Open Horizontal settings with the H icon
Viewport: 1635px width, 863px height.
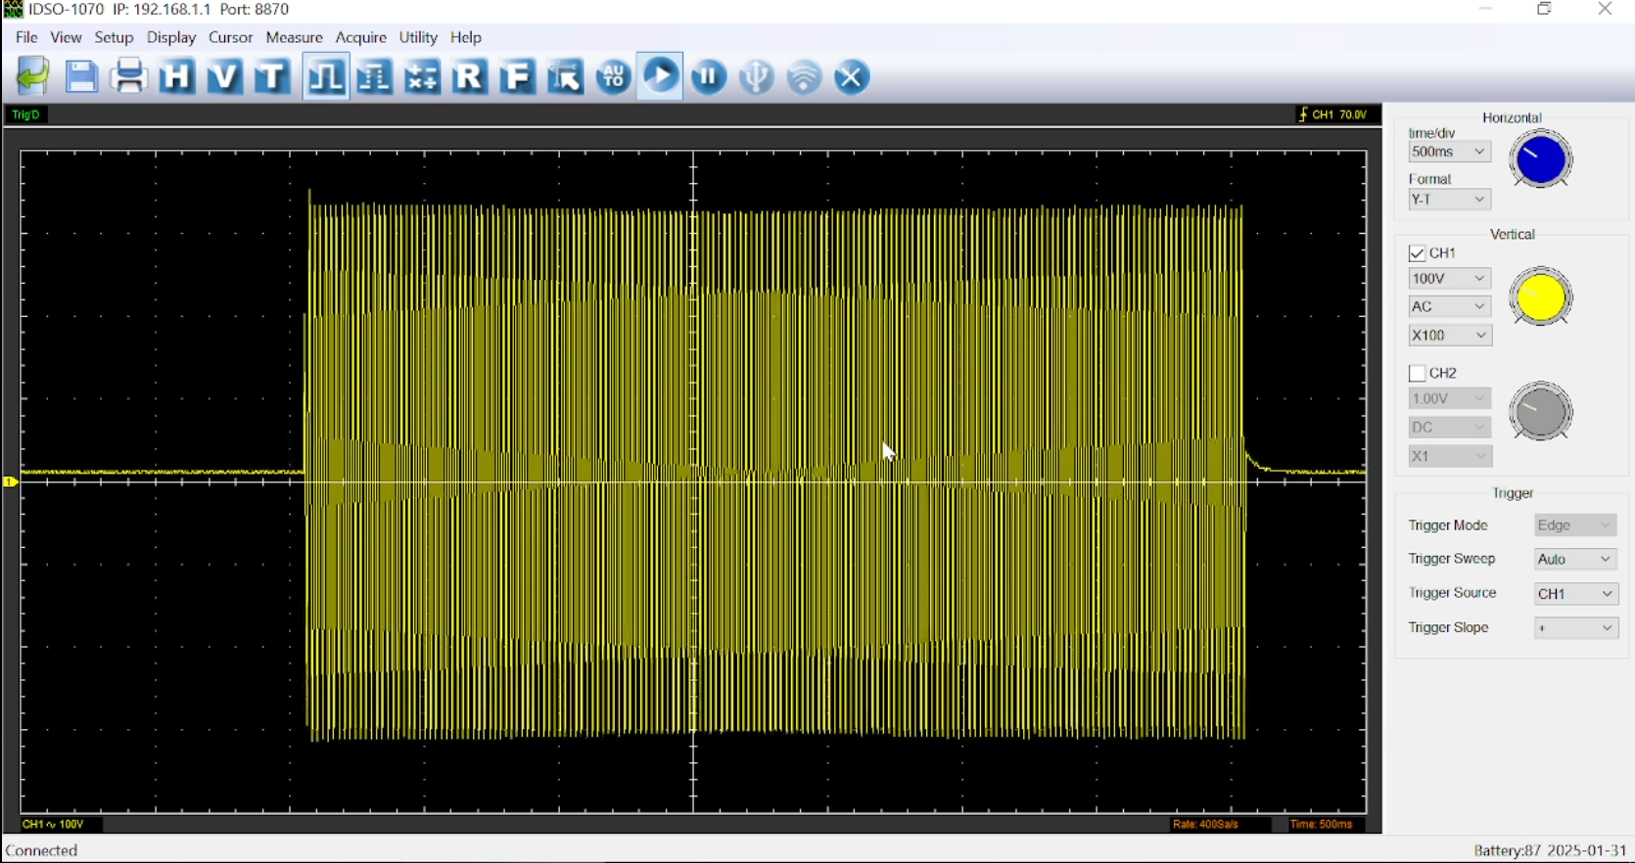coord(177,76)
